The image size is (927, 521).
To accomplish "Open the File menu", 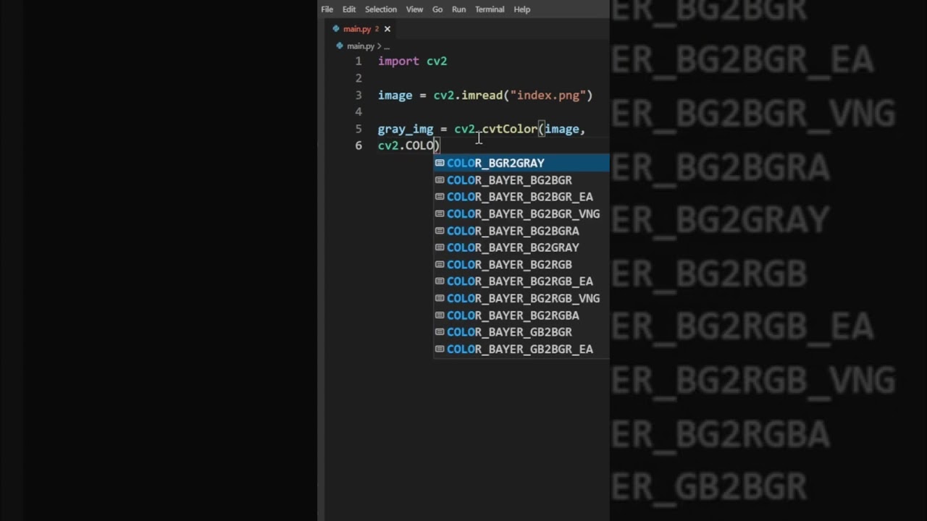I will 327,9.
